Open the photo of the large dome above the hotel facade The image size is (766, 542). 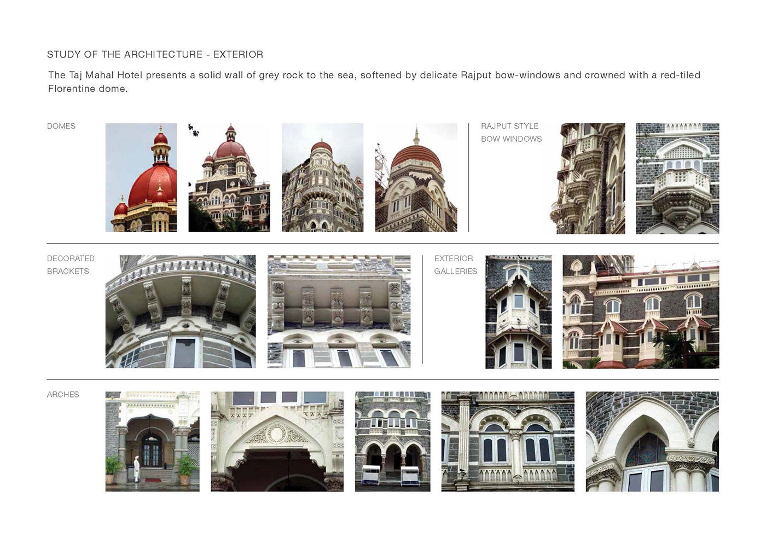(x=229, y=177)
